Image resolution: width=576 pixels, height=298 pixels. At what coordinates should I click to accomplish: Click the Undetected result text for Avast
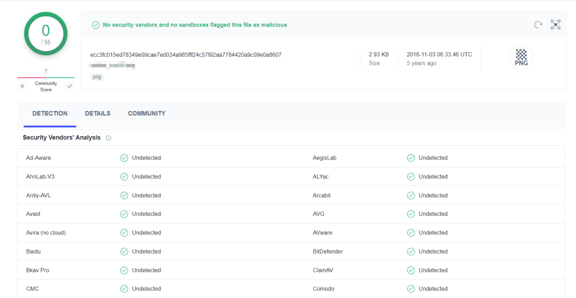click(x=147, y=214)
